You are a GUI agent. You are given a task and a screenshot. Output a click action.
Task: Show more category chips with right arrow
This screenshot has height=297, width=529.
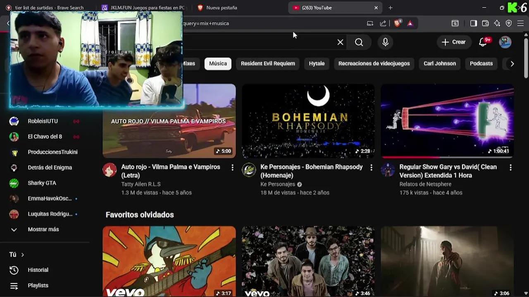coord(512,64)
